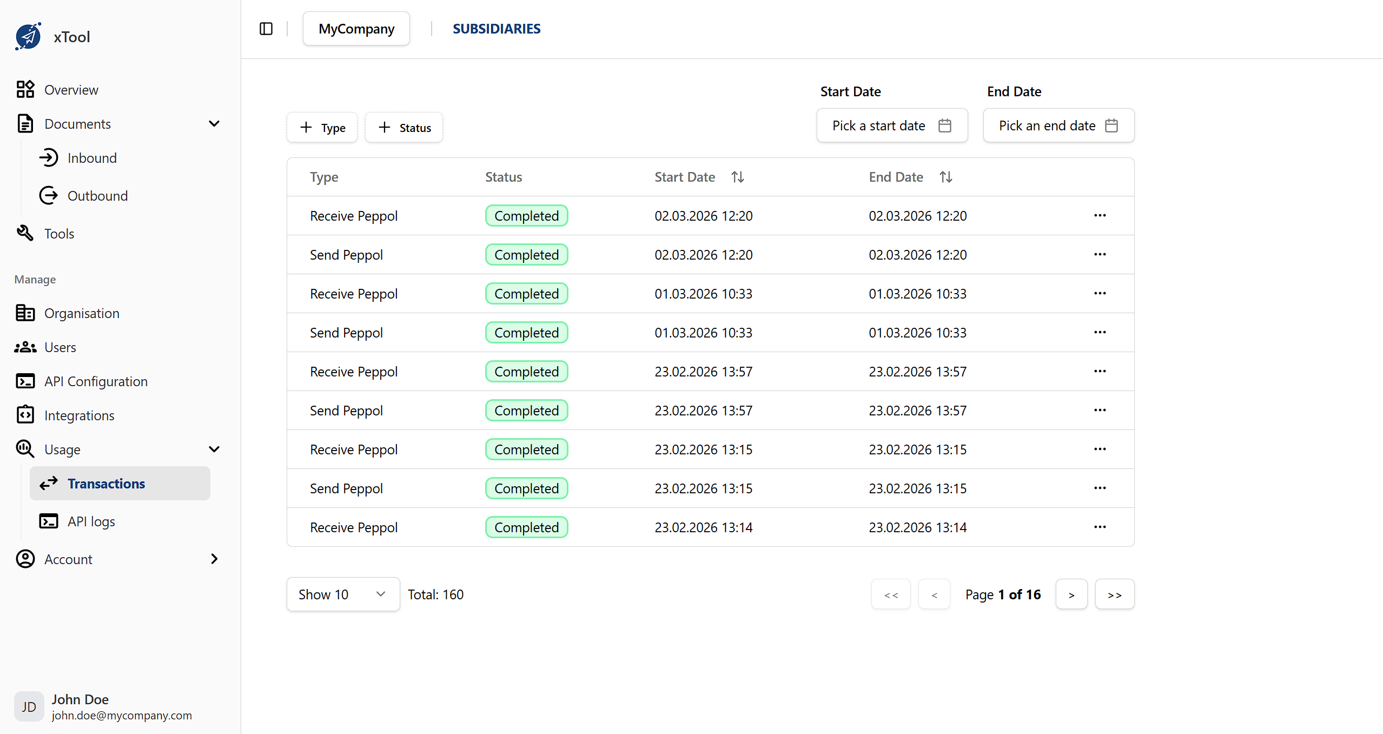Open the calendar to pick a start date
This screenshot has width=1383, height=734.
point(891,125)
